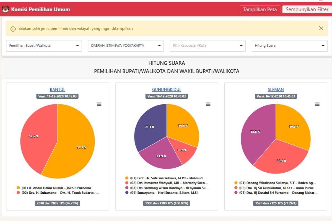Image resolution: width=332 pixels, height=221 pixels.
Task: Open the Bantul chart hamburger menu
Action: [99, 104]
